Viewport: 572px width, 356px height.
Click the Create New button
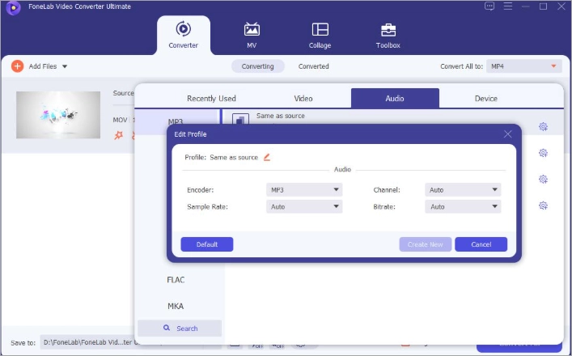pyautogui.click(x=426, y=244)
